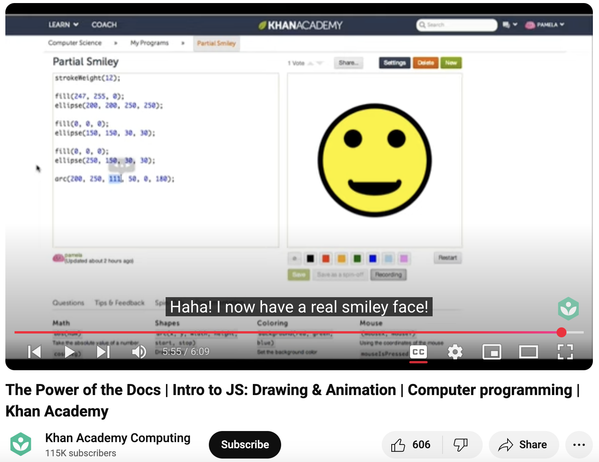Toggle miniplayer mode
The height and width of the screenshot is (462, 599).
tap(492, 352)
